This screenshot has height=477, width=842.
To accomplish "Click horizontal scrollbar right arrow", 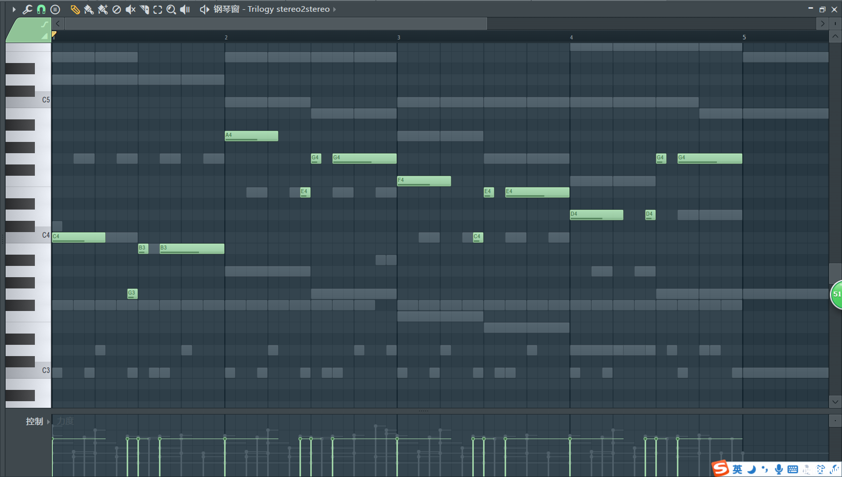I will coord(823,24).
